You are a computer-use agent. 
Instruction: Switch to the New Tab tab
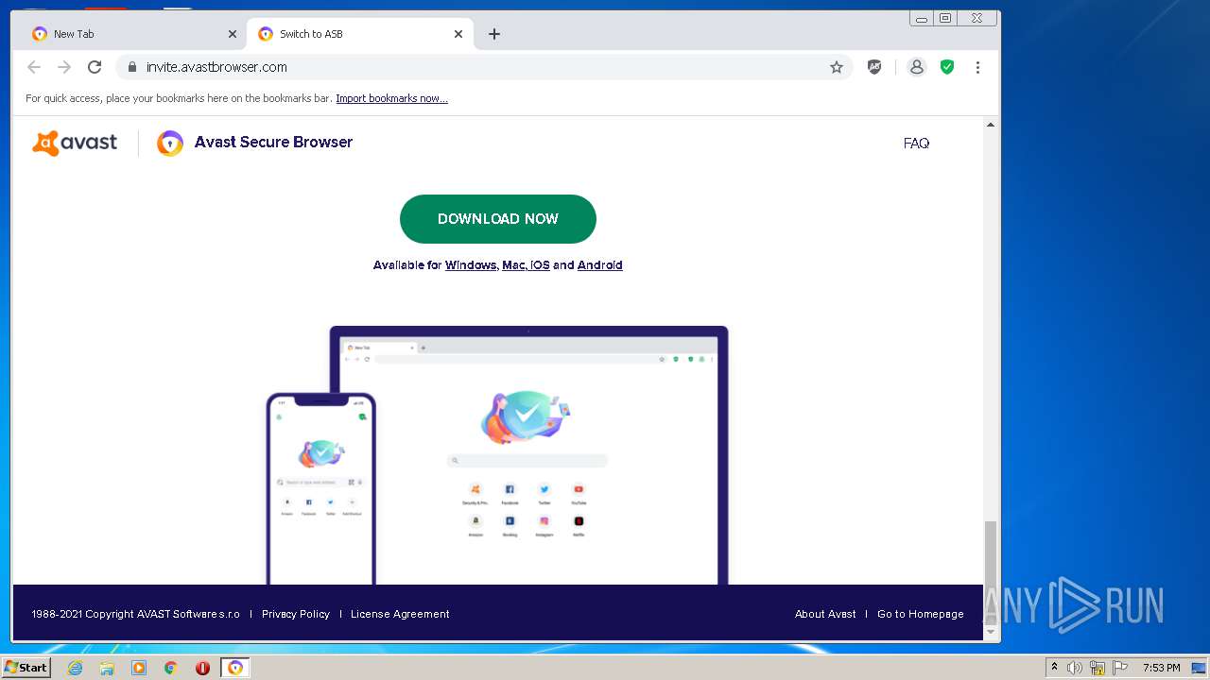coord(132,34)
